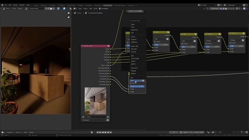Open blend mode dropdown on second Add node

pos(188,41)
